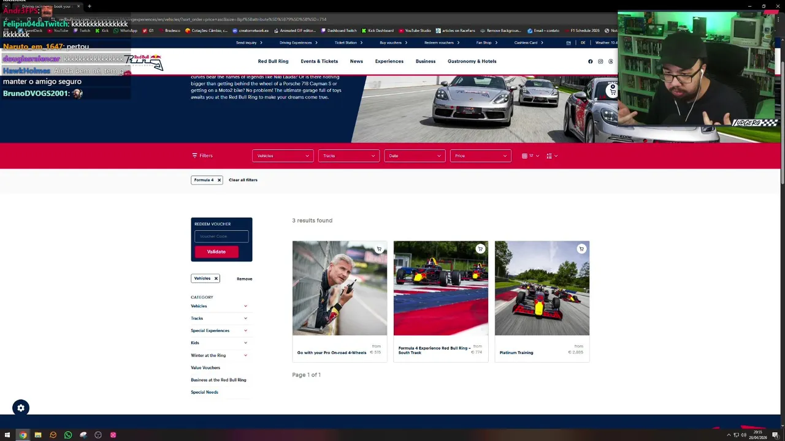Add Platinum Training card to cart
The image size is (785, 441).
581,249
